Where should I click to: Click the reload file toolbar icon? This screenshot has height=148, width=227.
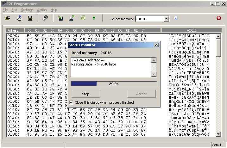click(x=19, y=18)
